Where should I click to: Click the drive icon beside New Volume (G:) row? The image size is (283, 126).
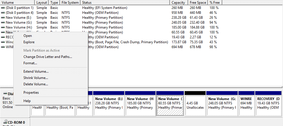coord(3,22)
